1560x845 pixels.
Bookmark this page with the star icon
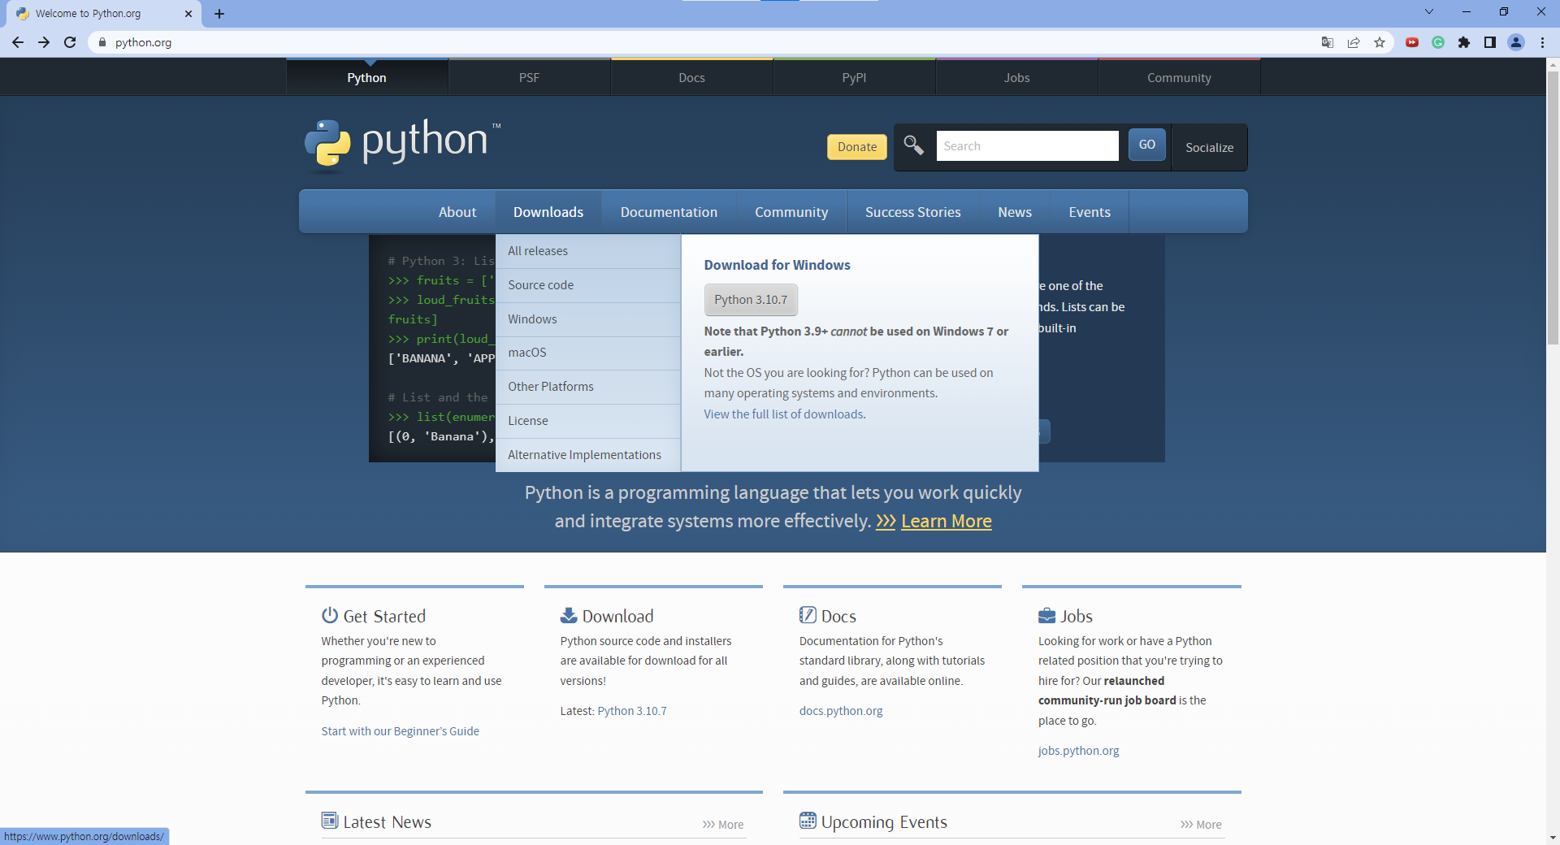click(1380, 42)
